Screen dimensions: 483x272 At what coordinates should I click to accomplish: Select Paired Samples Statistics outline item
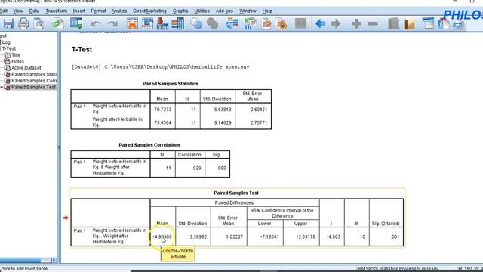[34, 74]
